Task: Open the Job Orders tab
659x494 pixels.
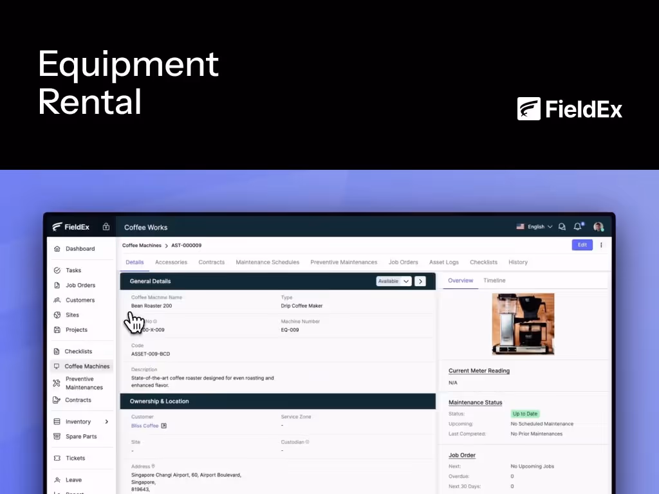Action: click(403, 262)
